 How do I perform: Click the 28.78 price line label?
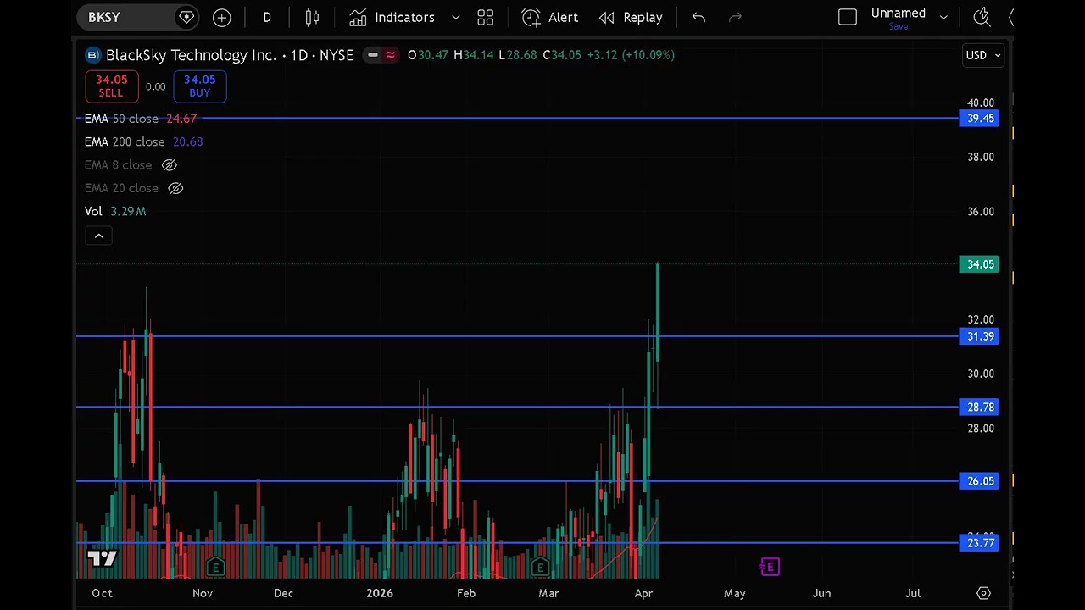[x=980, y=408]
